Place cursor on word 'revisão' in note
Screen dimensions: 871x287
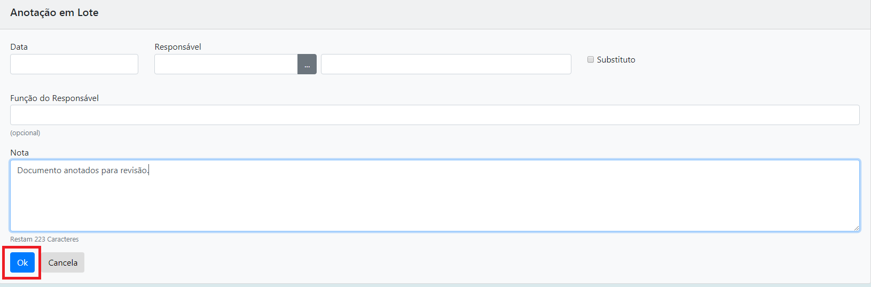tap(135, 170)
